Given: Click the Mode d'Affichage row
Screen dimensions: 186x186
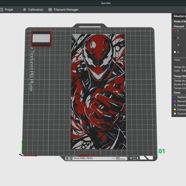Looking at the screenshot, I should (x=179, y=21).
